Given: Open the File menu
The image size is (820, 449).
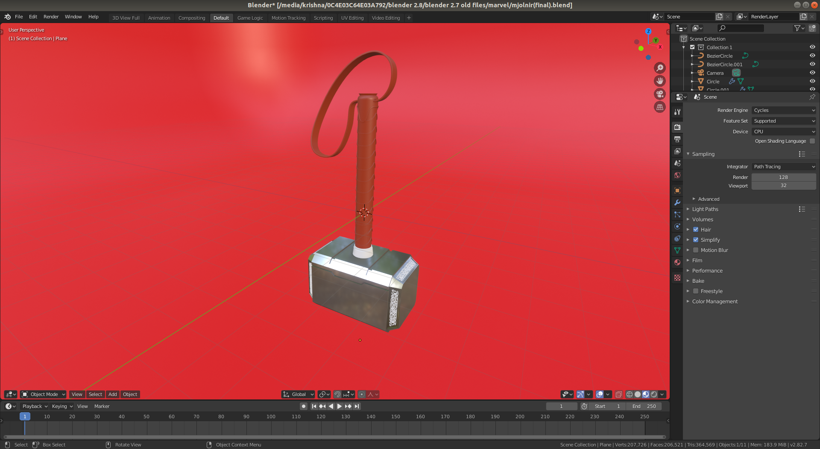Looking at the screenshot, I should (19, 17).
